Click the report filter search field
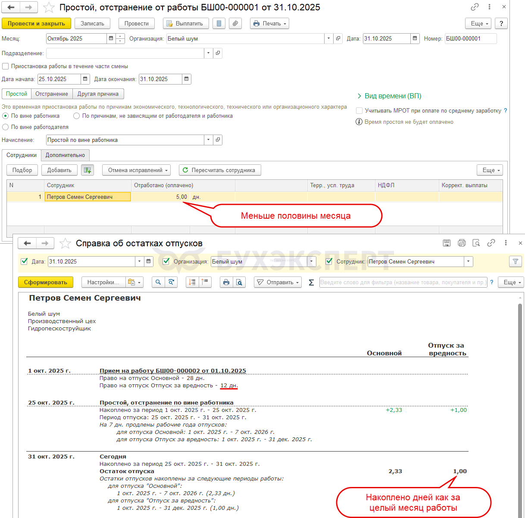The height and width of the screenshot is (518, 525). pos(403,283)
